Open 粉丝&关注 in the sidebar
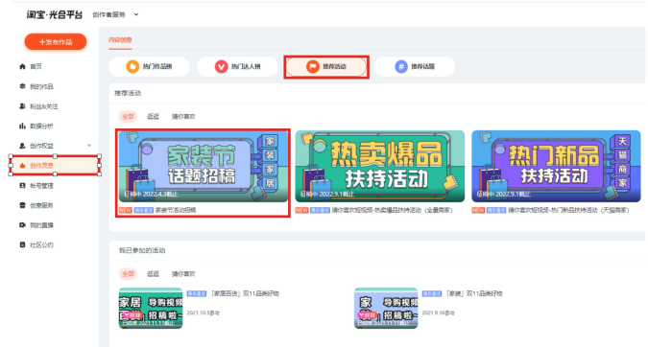 (38, 106)
